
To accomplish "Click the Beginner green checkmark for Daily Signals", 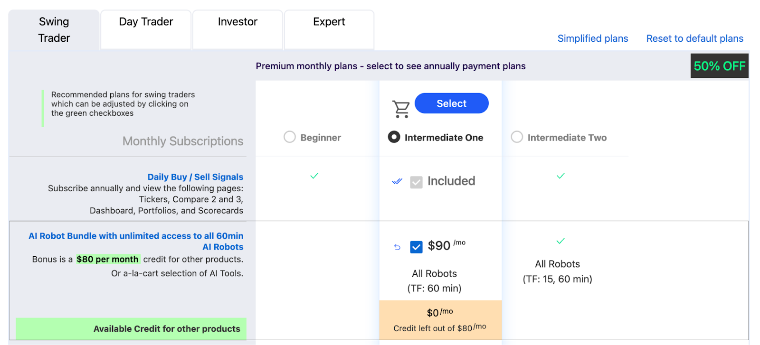I will click(x=314, y=176).
